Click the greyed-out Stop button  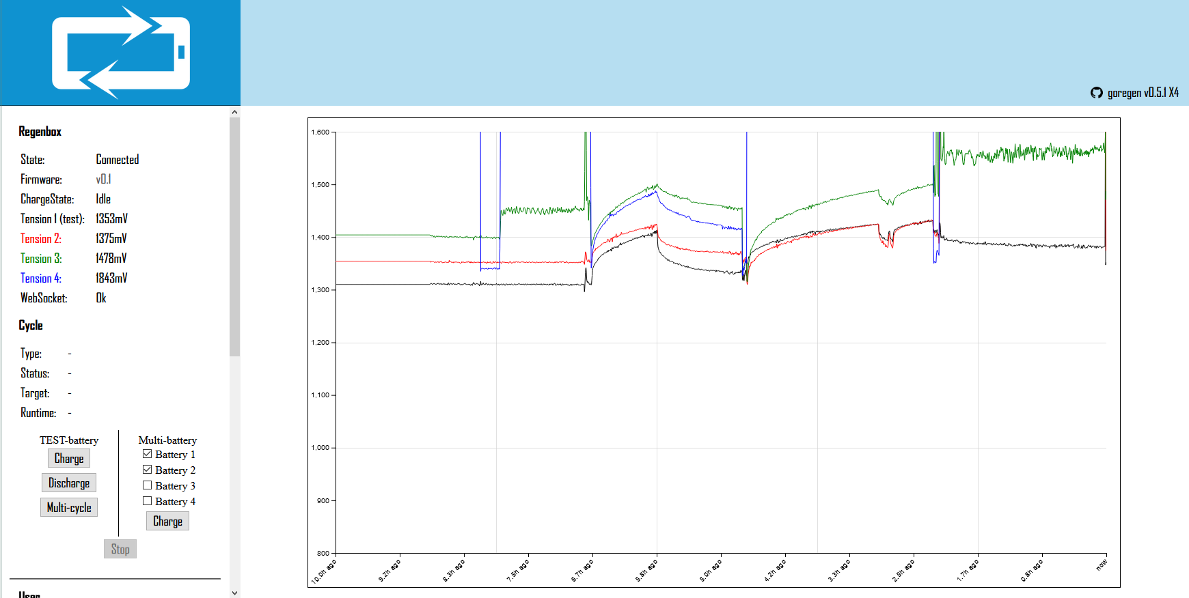pos(120,549)
